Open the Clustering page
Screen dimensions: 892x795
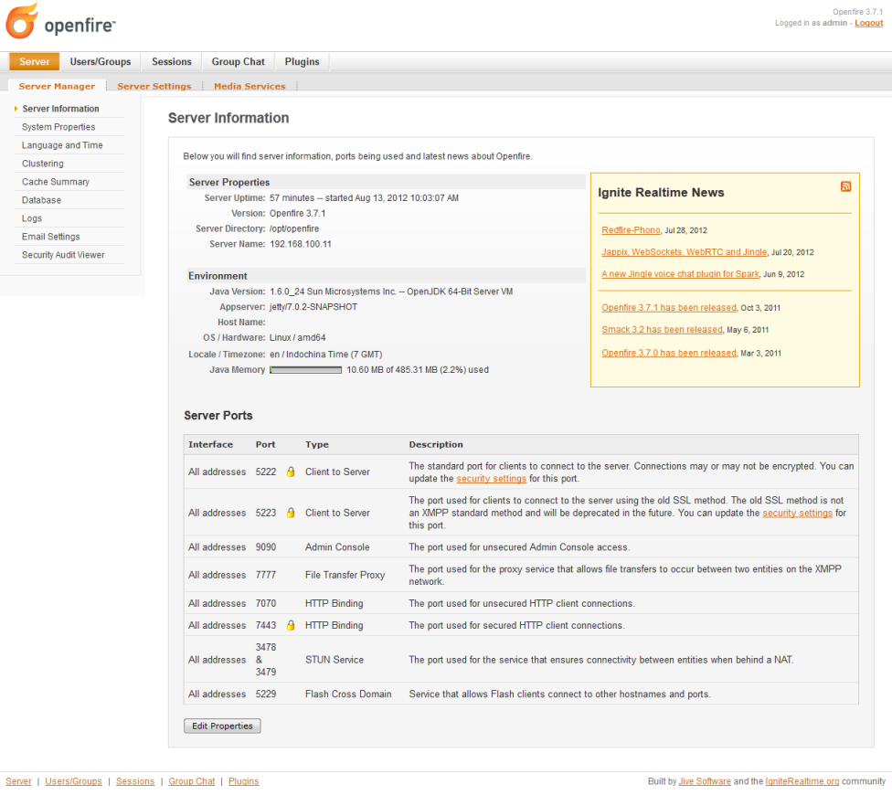pyautogui.click(x=43, y=164)
